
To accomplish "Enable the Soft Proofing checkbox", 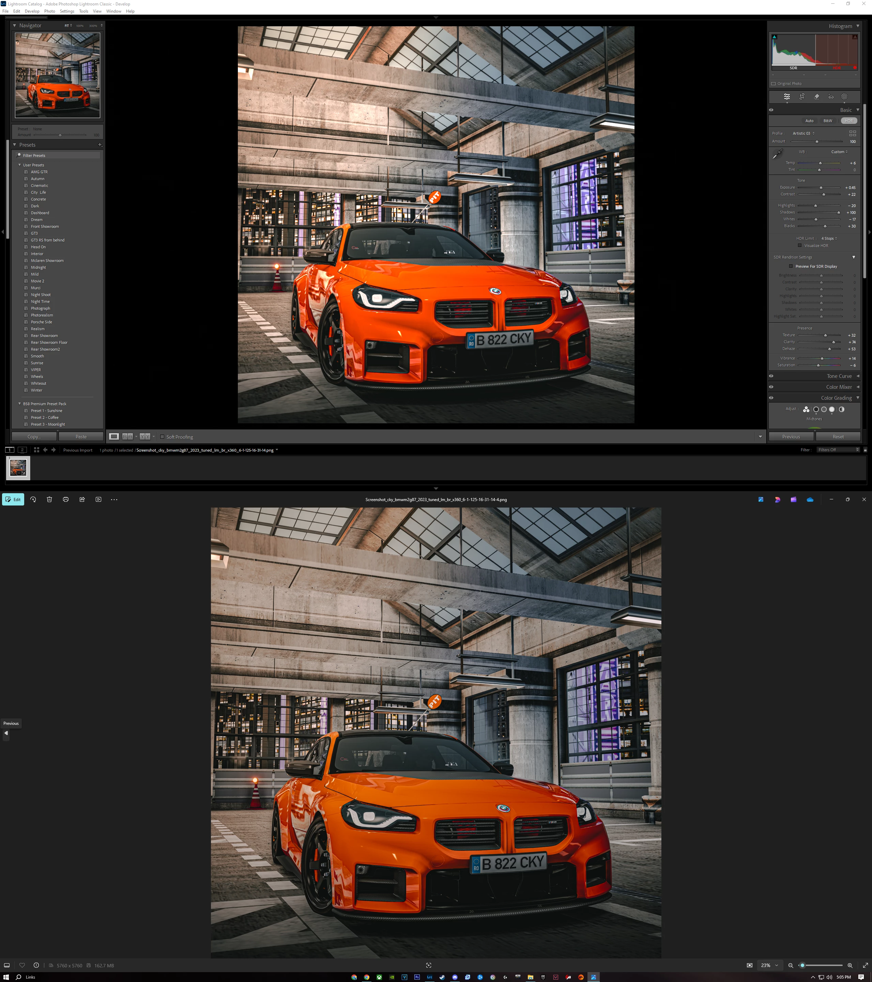I will click(x=162, y=437).
